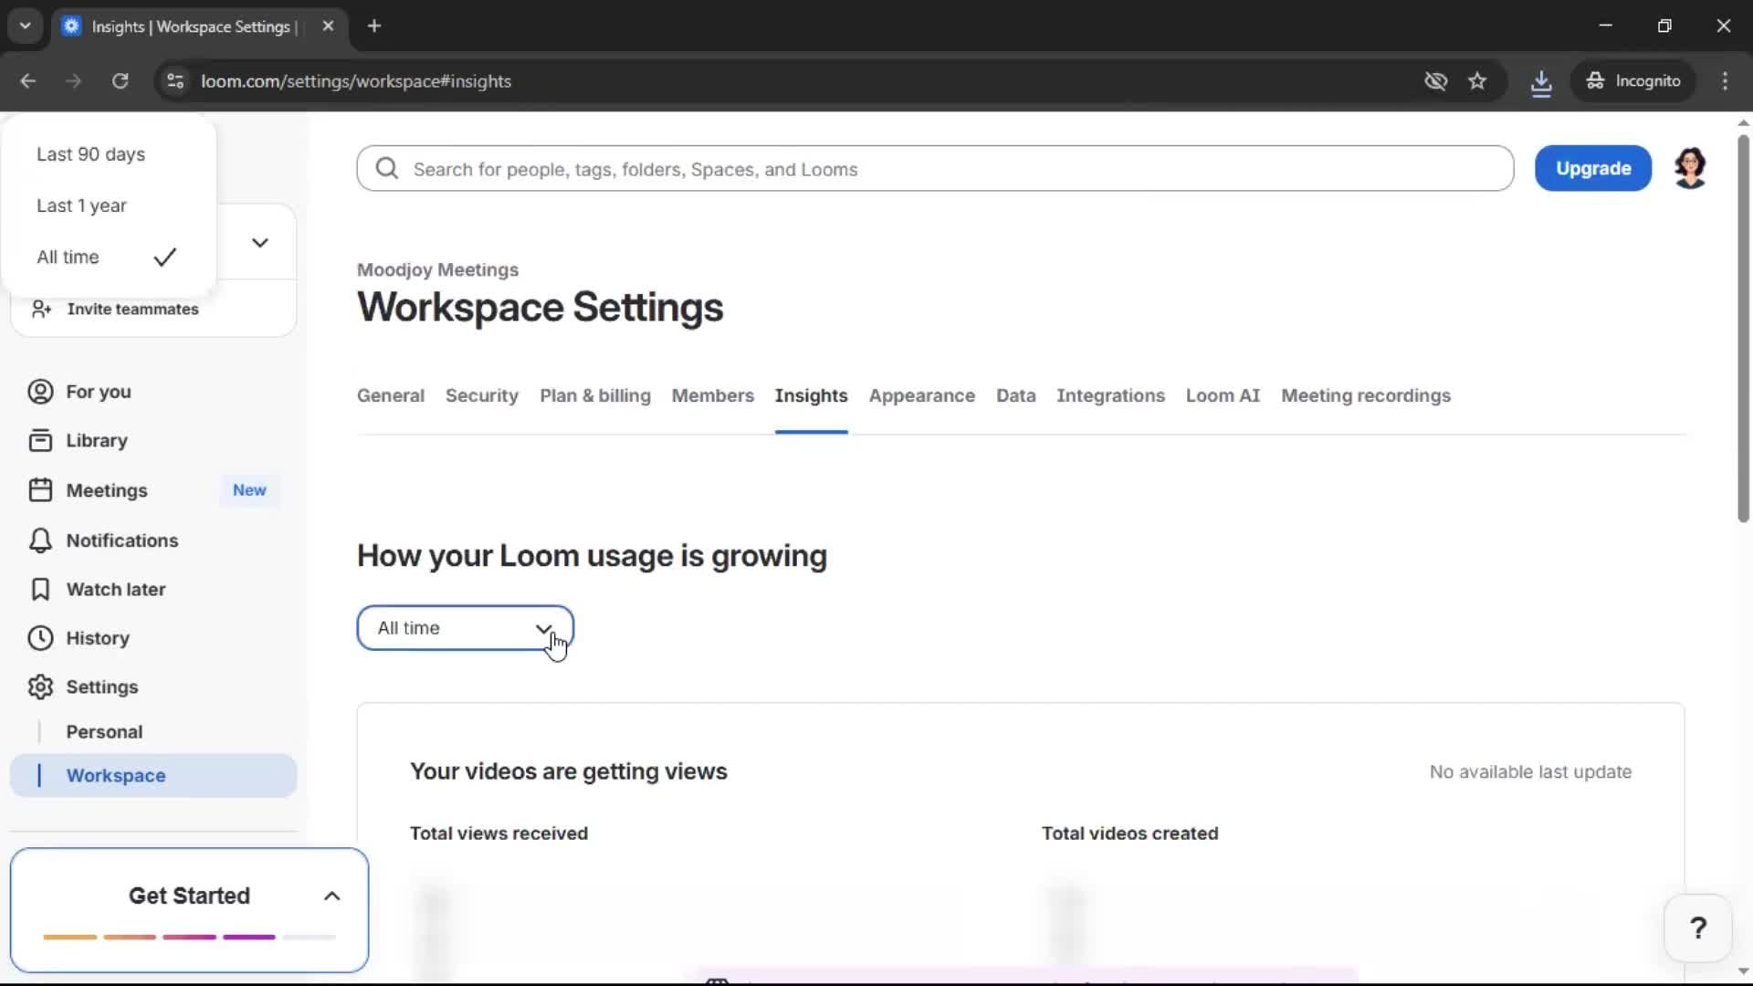This screenshot has width=1753, height=986.
Task: Open Workspace settings under Settings
Action: [x=116, y=775]
